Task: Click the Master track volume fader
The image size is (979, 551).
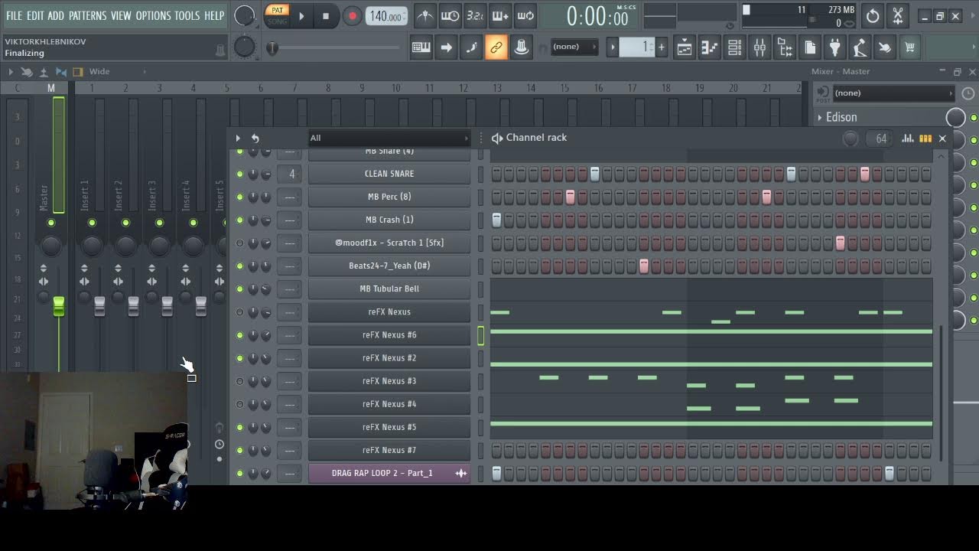Action: tap(59, 307)
